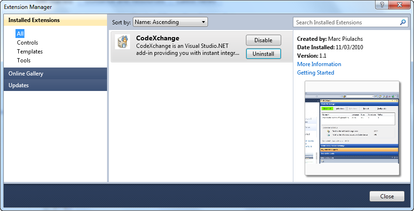Open the Help question mark button
414x211 pixels.
click(382, 5)
